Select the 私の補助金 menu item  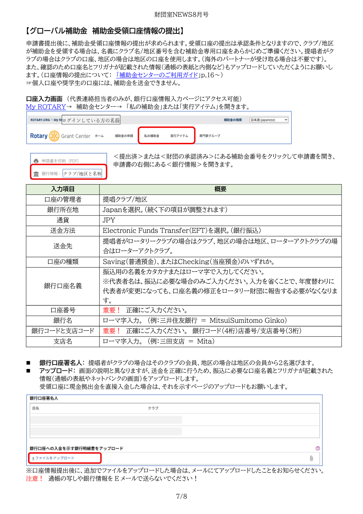coord(152,136)
